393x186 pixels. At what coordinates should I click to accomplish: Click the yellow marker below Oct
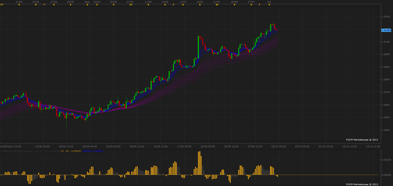coord(268,5)
